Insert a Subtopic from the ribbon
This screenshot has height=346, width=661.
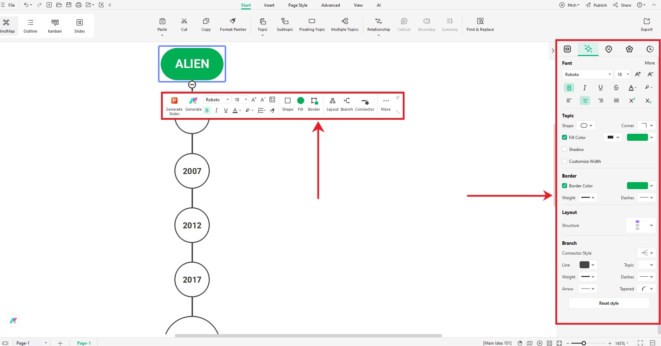[x=285, y=25]
